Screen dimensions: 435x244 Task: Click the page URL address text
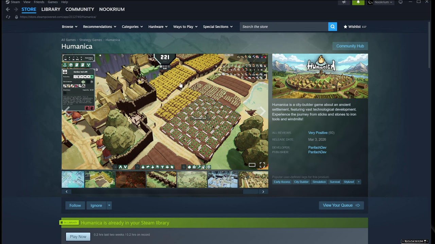[x=58, y=17]
